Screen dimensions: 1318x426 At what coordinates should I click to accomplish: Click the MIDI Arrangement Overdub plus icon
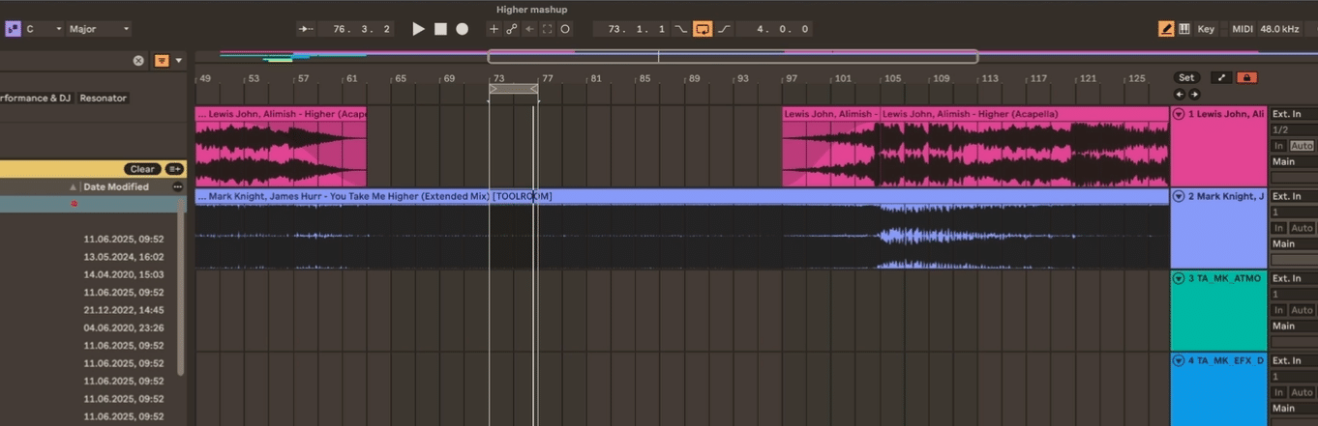click(494, 29)
